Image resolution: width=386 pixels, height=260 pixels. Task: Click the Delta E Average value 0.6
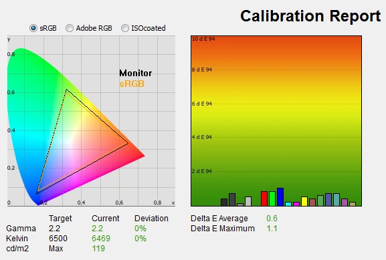click(x=272, y=218)
